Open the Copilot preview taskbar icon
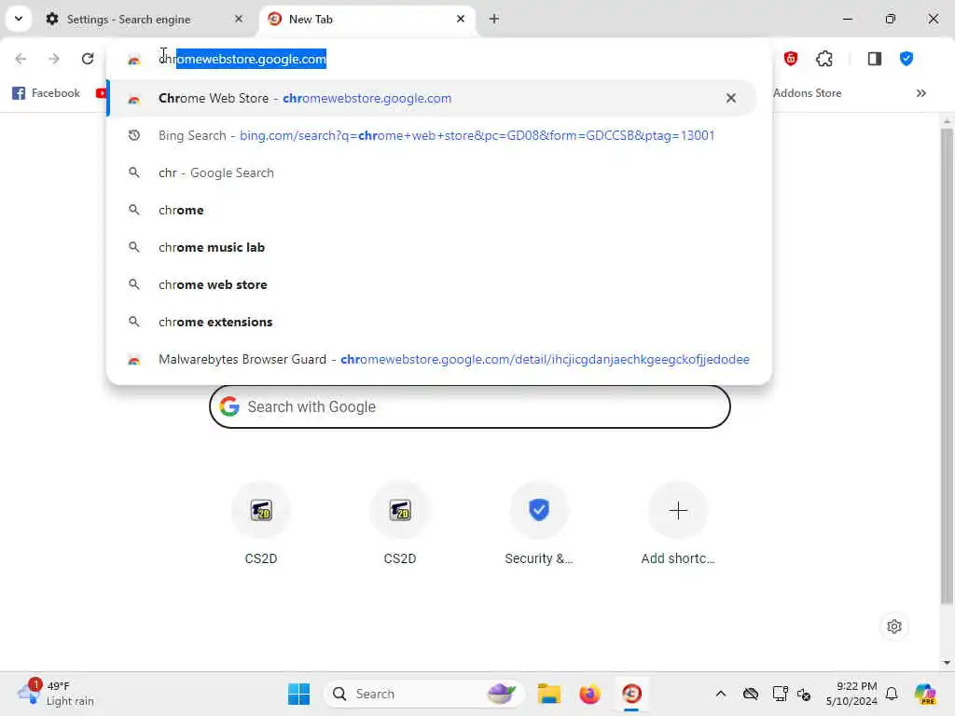This screenshot has width=955, height=716. coord(925,694)
